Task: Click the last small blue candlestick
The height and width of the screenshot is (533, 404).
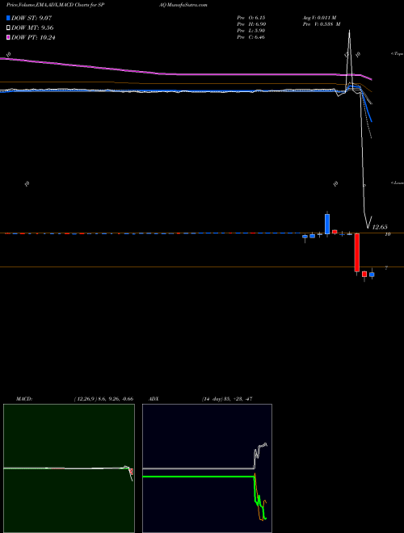Action: [372, 275]
